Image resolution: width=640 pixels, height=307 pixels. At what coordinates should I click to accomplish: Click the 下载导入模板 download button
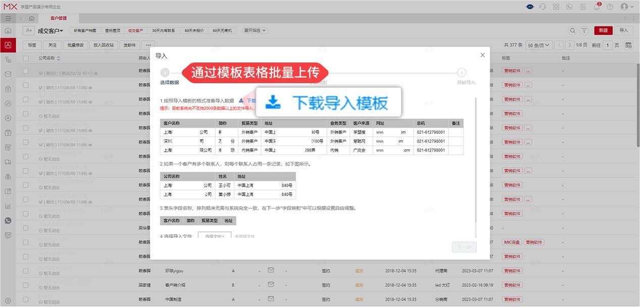[x=326, y=101]
